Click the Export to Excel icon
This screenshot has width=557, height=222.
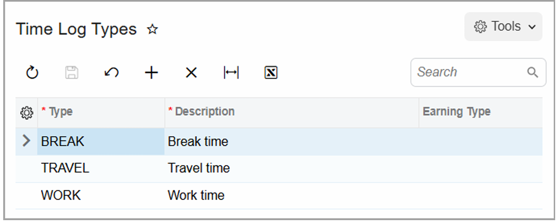tap(271, 72)
